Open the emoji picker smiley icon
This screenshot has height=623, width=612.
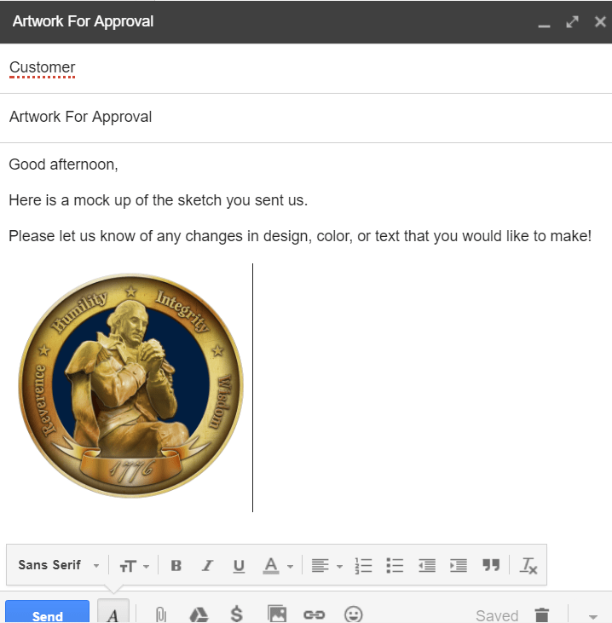coord(353,614)
